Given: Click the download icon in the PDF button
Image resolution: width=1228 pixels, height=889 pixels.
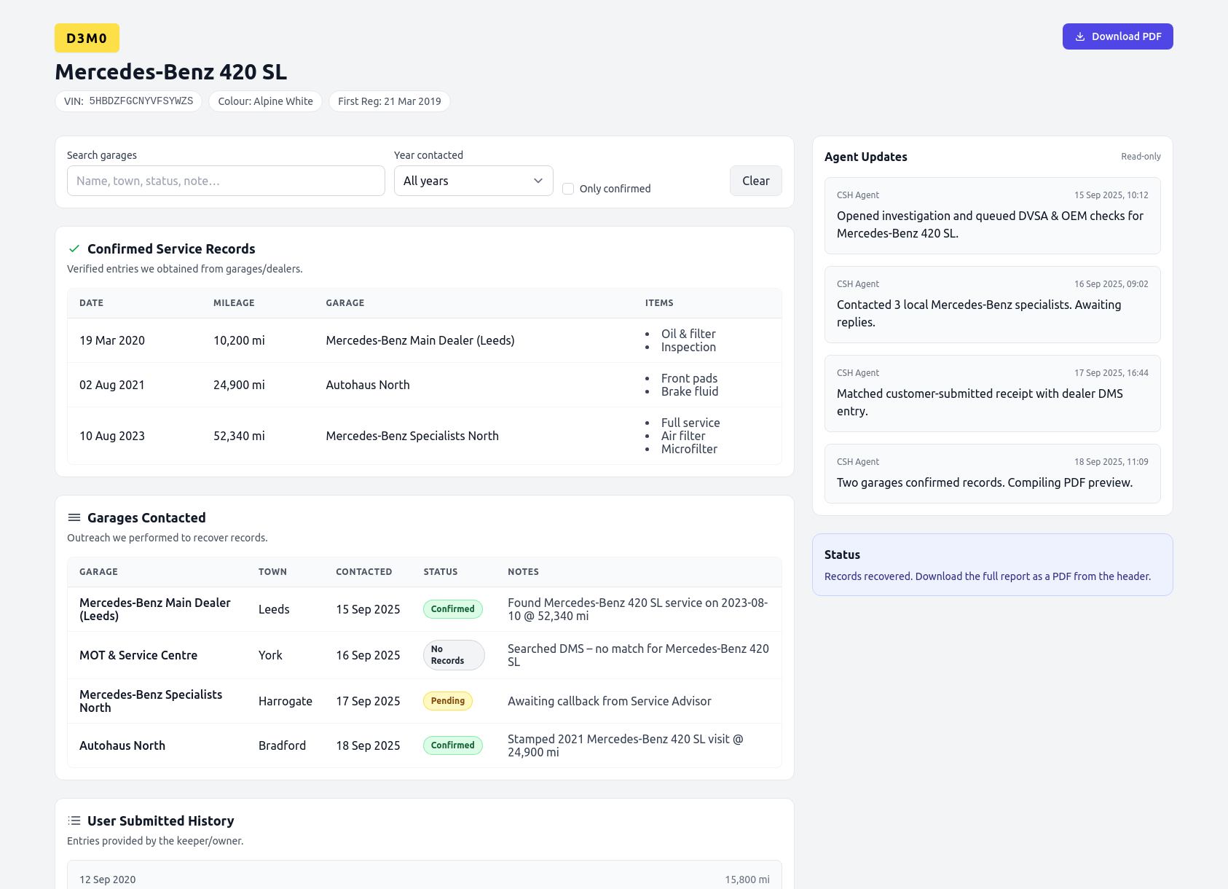Looking at the screenshot, I should coord(1080,36).
